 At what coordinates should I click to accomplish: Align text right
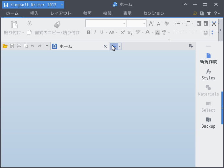191,32
